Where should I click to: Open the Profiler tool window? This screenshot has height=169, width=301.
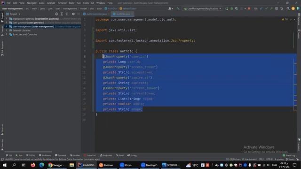pyautogui.click(x=75, y=155)
